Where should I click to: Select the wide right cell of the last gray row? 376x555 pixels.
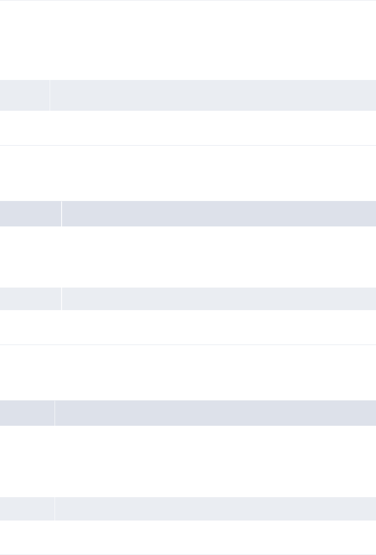pyautogui.click(x=215, y=509)
